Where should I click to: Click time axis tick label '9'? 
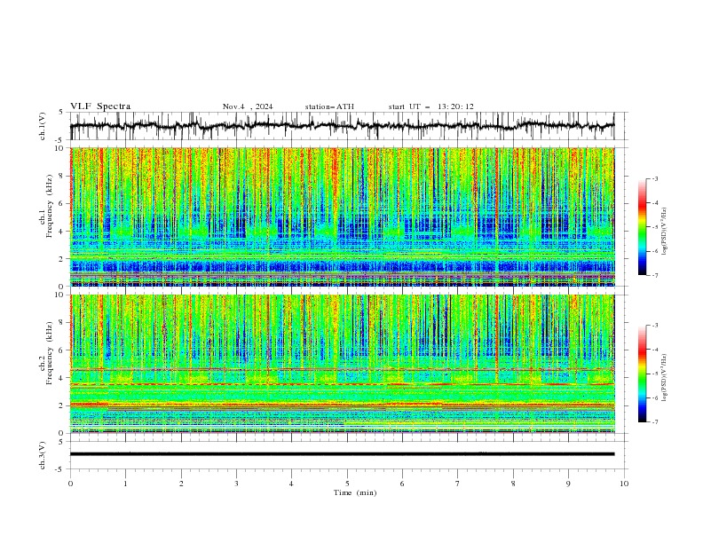click(x=568, y=484)
